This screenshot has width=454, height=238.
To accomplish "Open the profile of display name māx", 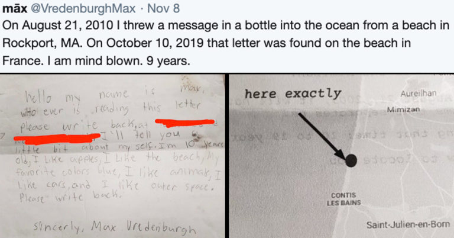I will 14,8.
